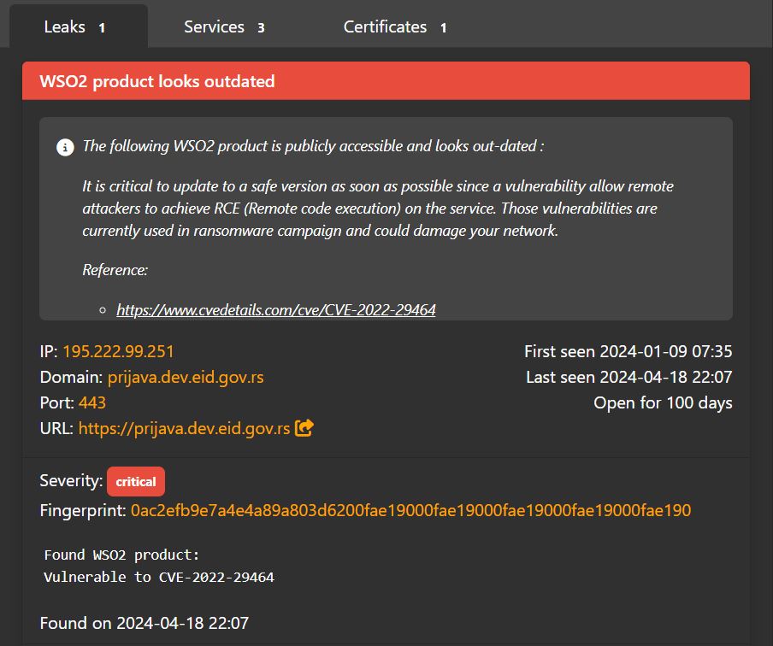Click the 'Reference:' label in the notice

115,270
